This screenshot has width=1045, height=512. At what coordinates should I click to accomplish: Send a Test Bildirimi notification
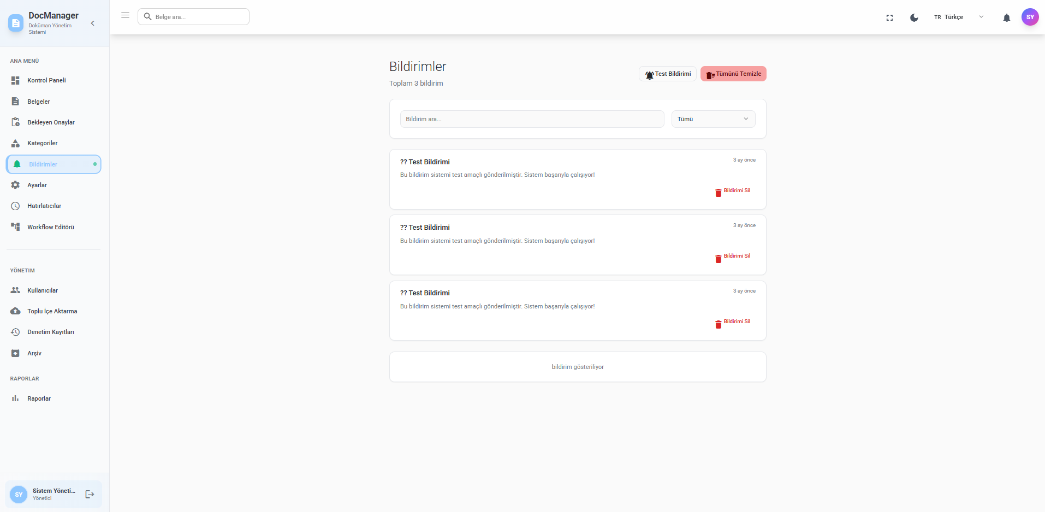tap(667, 74)
